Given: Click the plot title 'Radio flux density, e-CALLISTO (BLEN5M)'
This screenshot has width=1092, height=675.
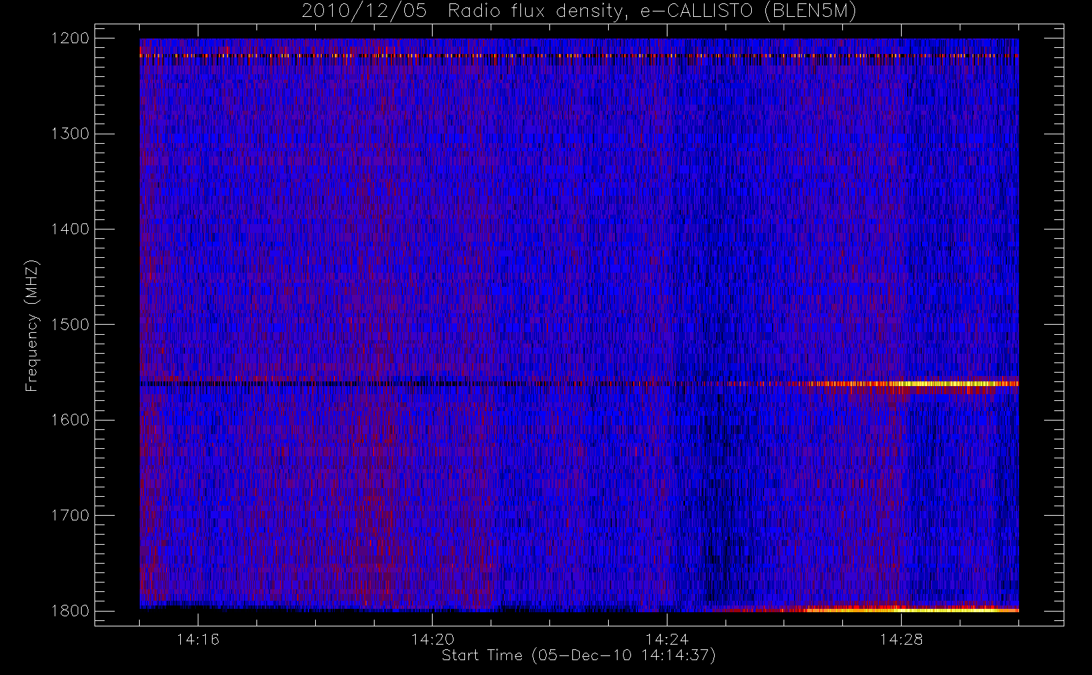Looking at the screenshot, I should pos(652,11).
